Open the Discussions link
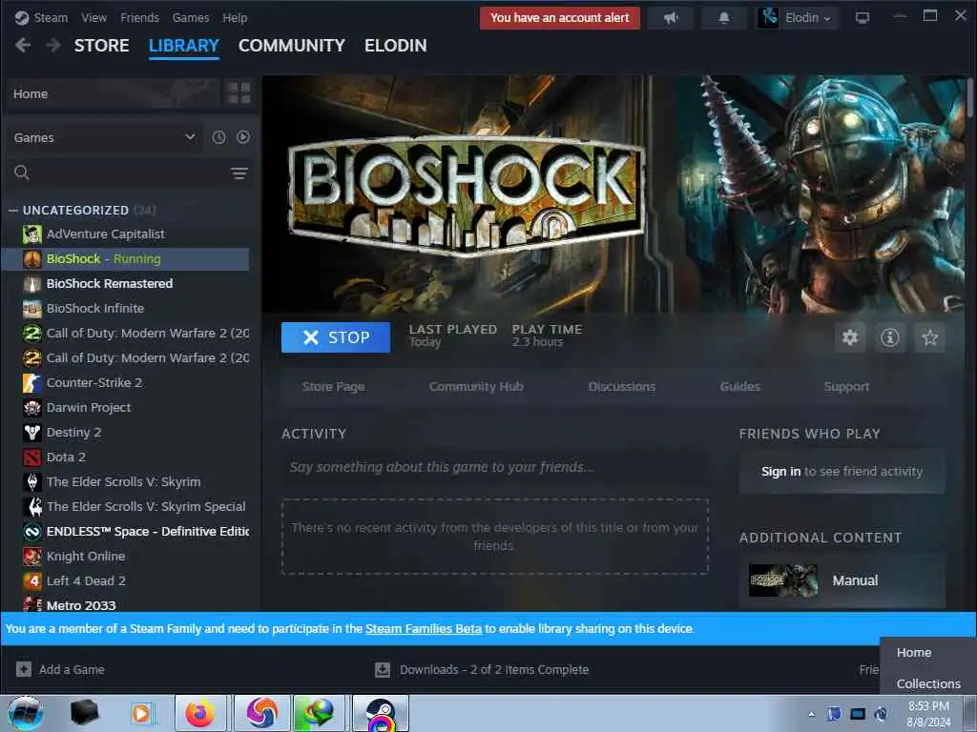The width and height of the screenshot is (977, 732). (622, 387)
